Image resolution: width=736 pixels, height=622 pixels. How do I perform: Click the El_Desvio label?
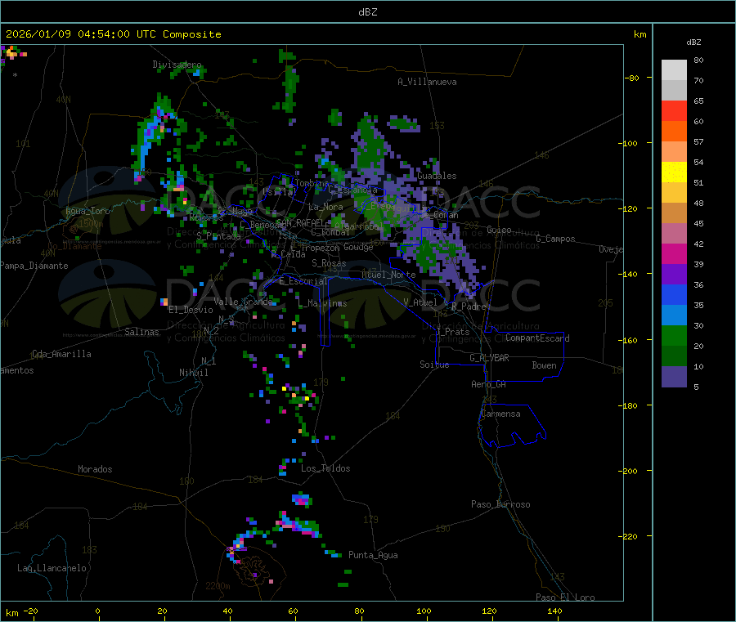[191, 310]
